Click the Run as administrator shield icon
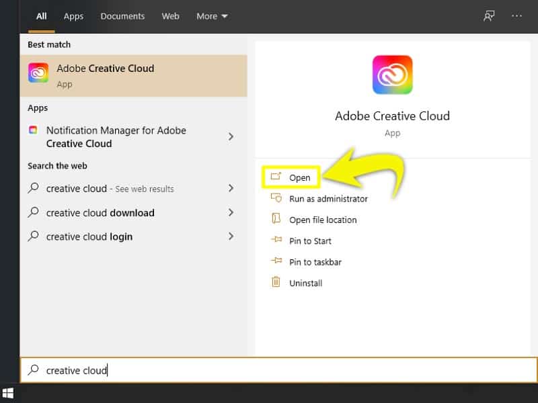 [276, 197]
